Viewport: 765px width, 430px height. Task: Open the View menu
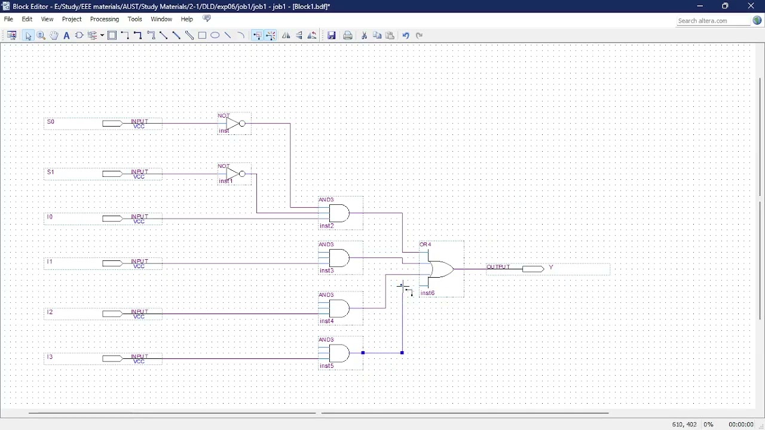pos(47,19)
